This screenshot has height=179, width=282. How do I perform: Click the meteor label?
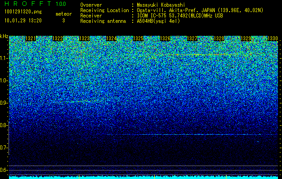tap(64, 14)
